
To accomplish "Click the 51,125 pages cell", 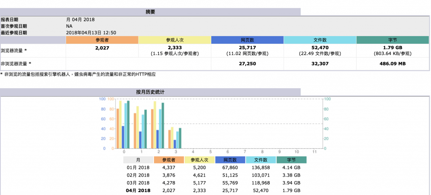I will point(230,175).
